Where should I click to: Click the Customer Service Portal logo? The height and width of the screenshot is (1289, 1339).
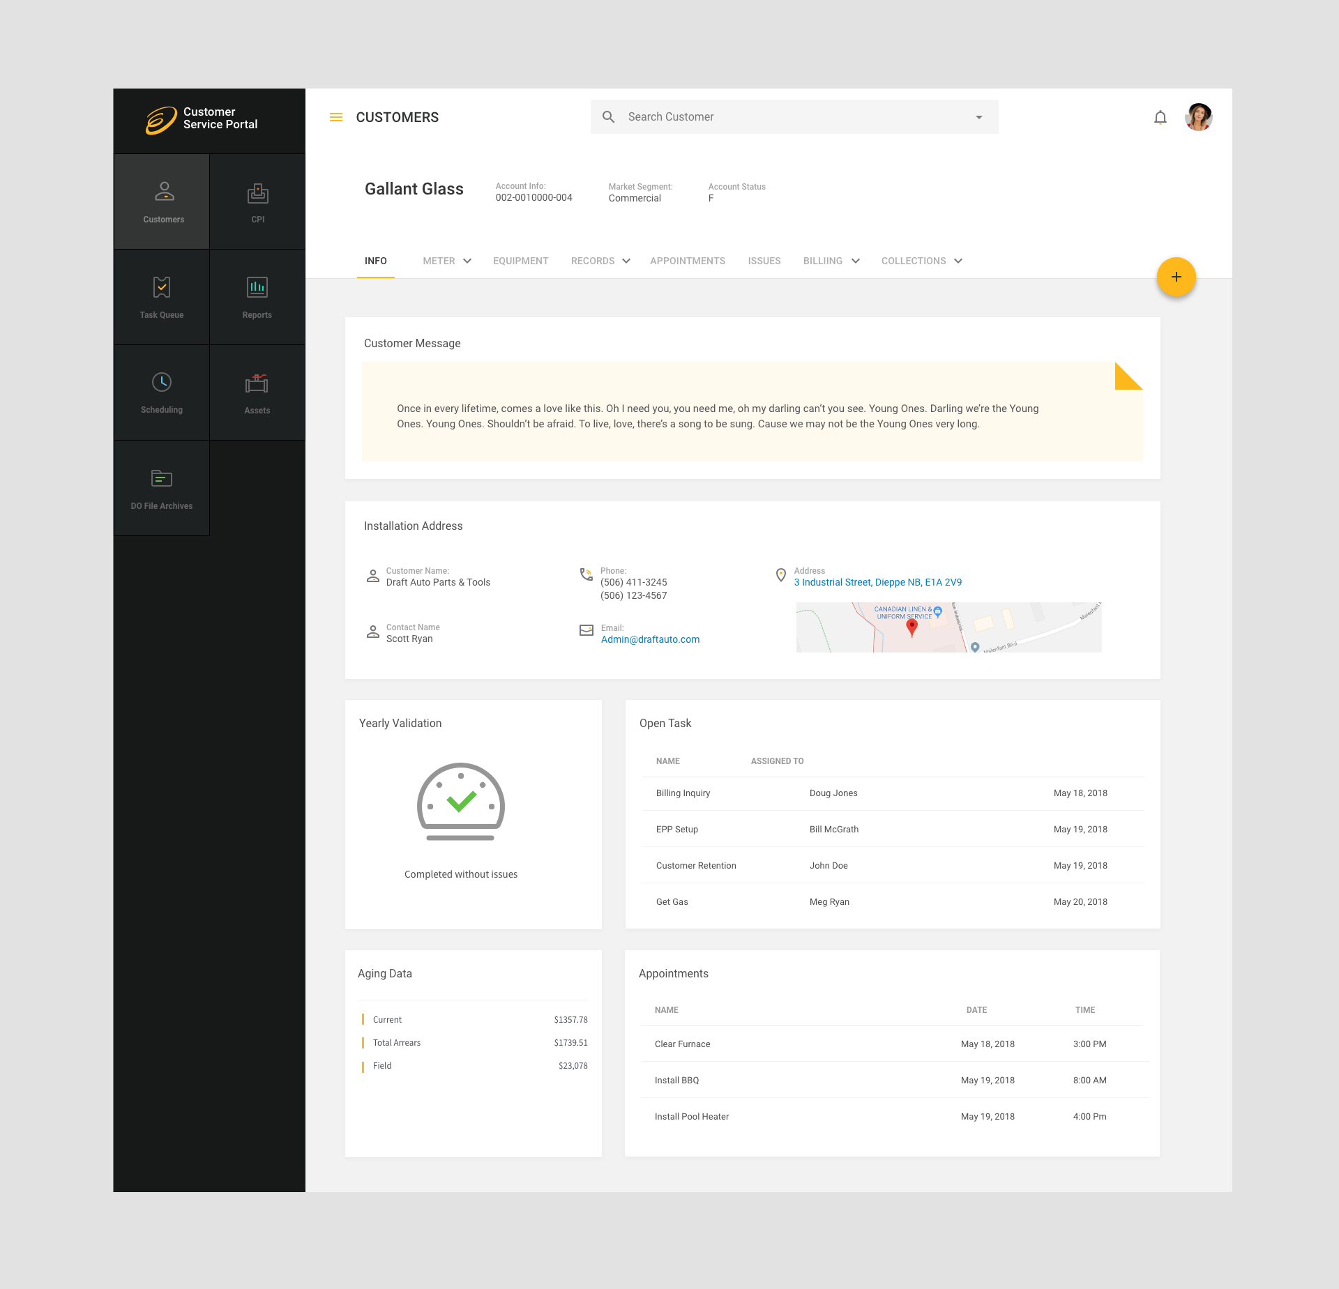(x=202, y=119)
